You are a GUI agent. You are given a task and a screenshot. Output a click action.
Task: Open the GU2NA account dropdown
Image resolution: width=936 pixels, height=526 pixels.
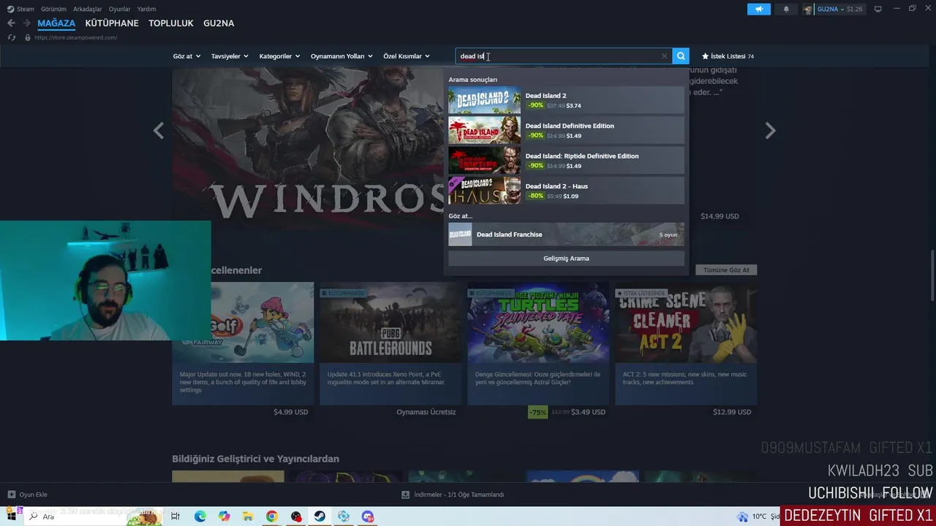click(x=832, y=9)
